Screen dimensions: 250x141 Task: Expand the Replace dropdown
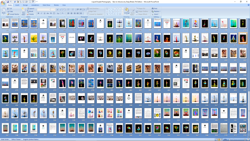coord(157,11)
